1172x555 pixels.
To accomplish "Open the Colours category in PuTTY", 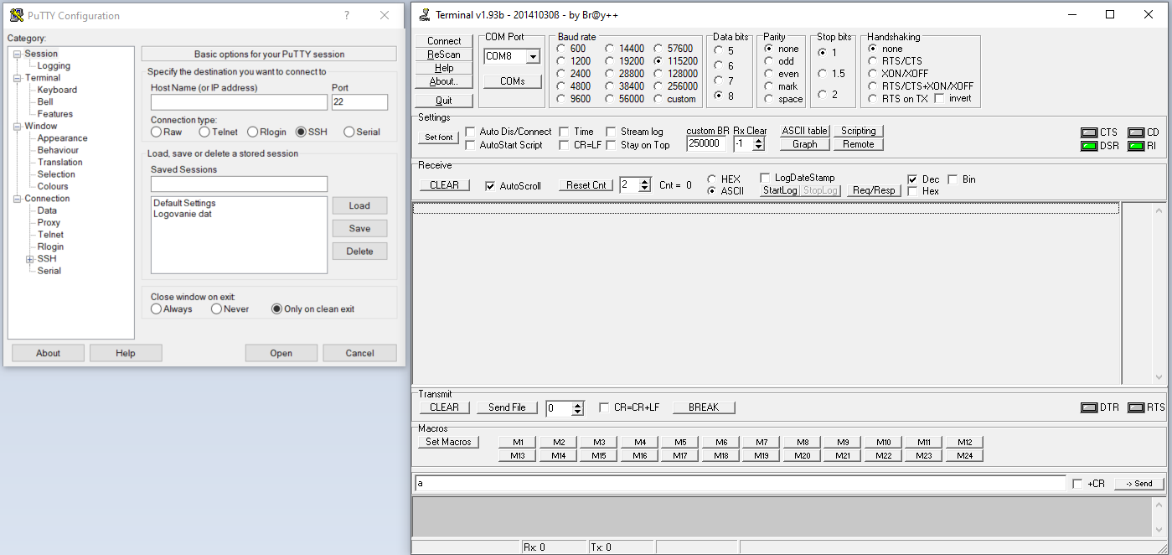I will point(53,187).
